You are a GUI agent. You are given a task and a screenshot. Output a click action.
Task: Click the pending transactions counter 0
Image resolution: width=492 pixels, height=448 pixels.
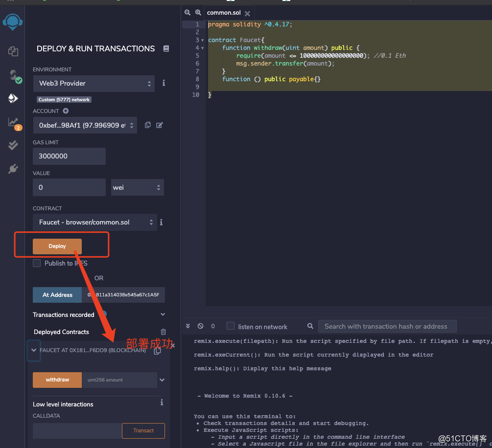click(213, 326)
